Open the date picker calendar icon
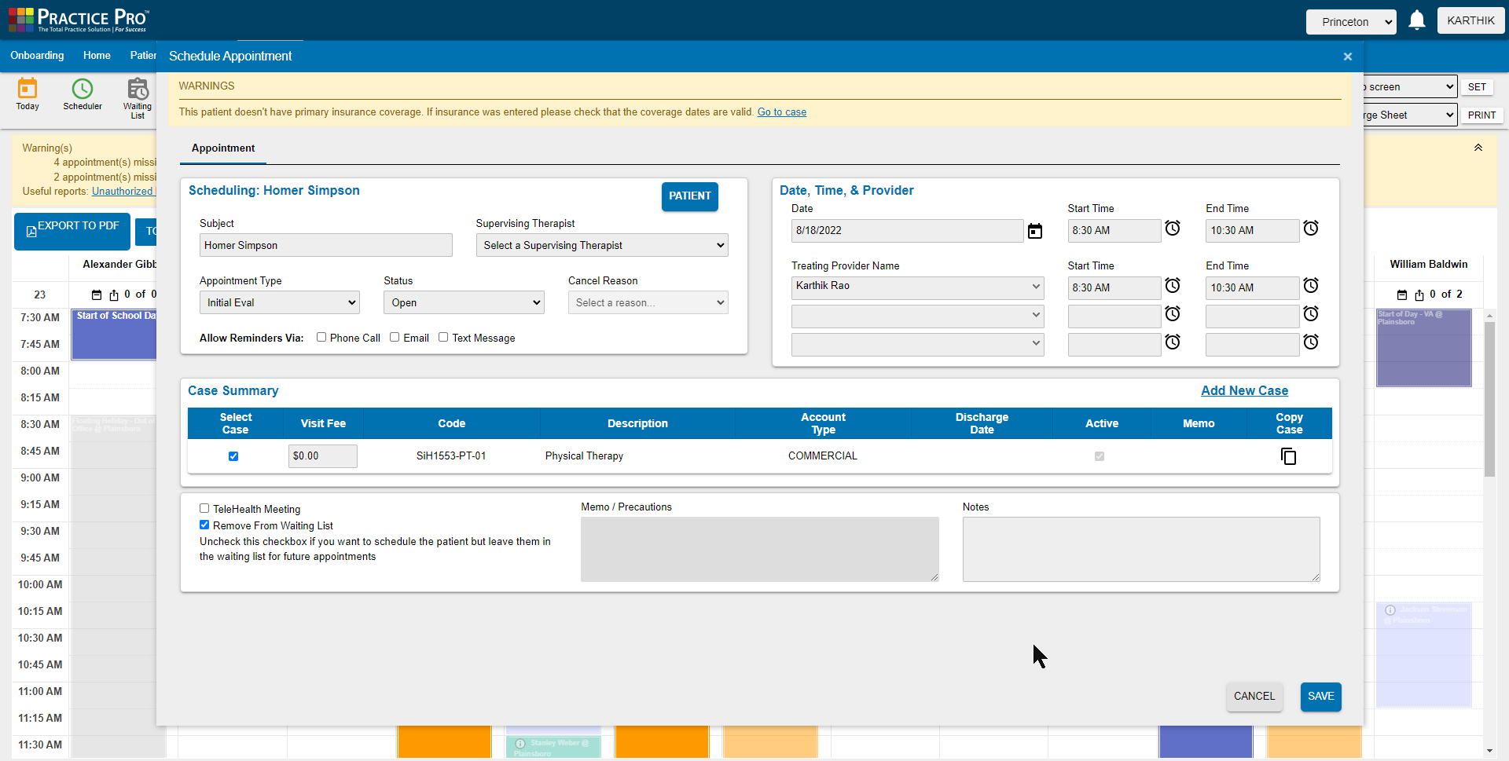Viewport: 1509px width, 761px height. 1035,230
